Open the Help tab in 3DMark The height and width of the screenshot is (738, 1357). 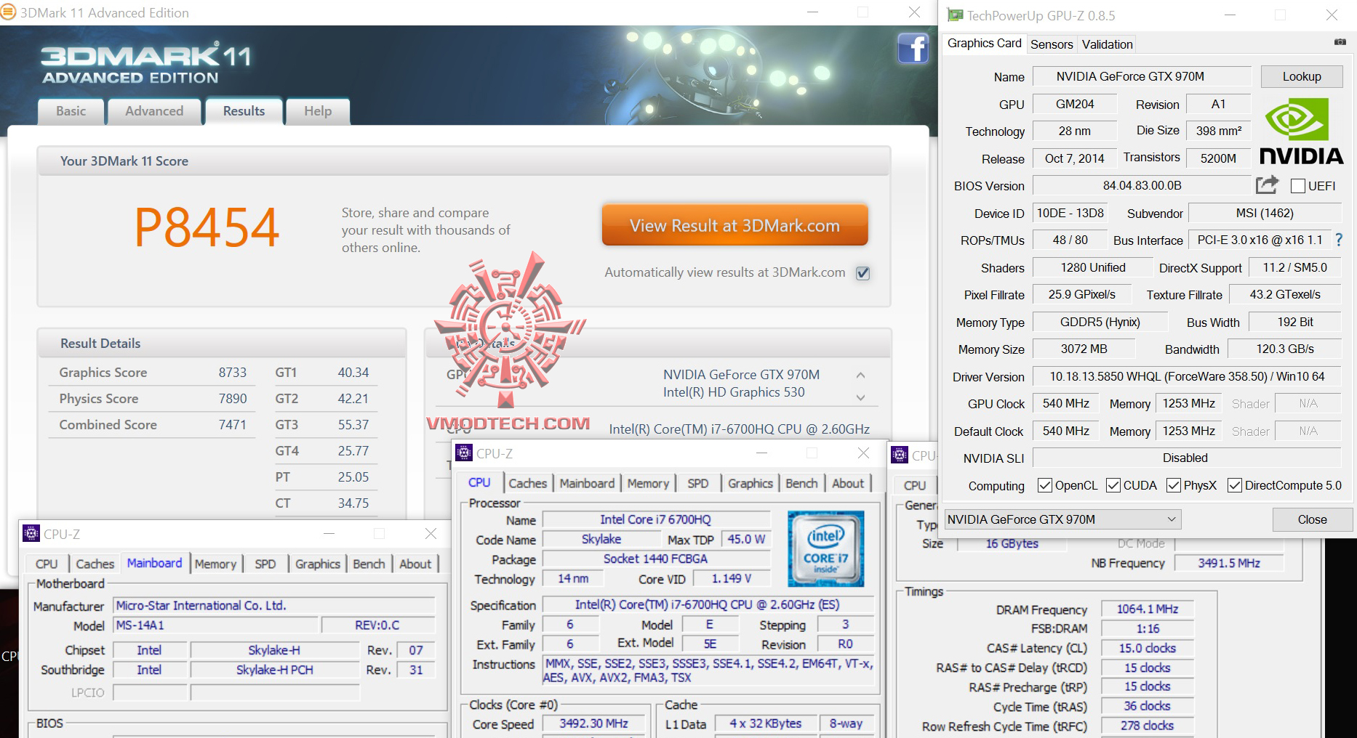(x=318, y=111)
